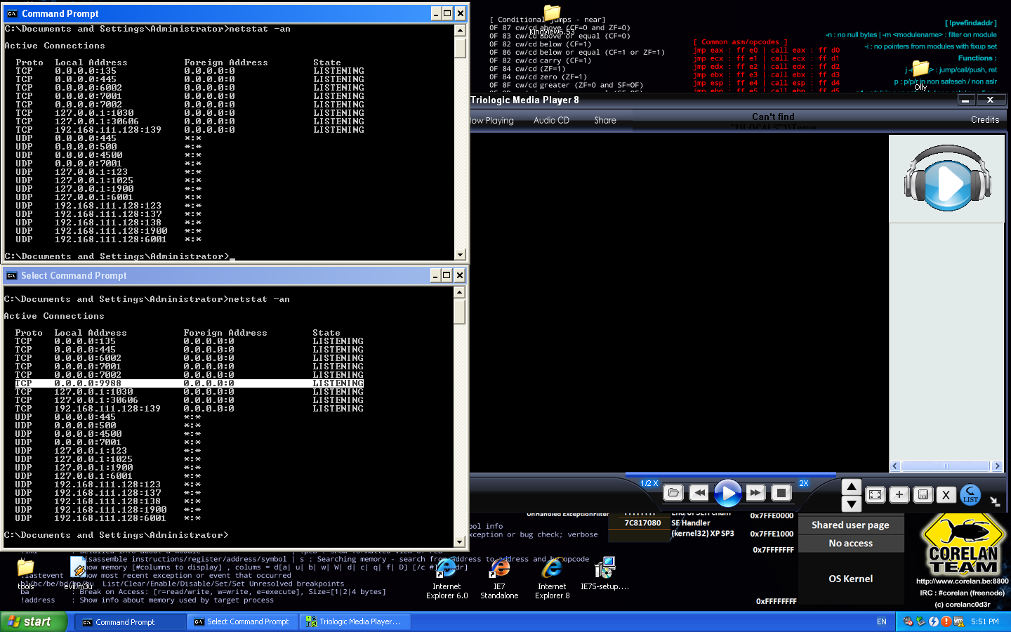1011x632 pixels.
Task: Click the open file folder button in media player
Action: pyautogui.click(x=673, y=493)
